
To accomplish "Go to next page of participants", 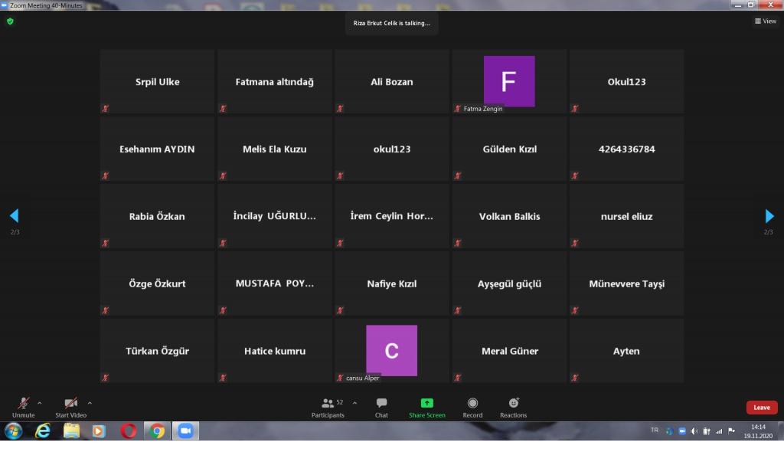I will pyautogui.click(x=769, y=217).
